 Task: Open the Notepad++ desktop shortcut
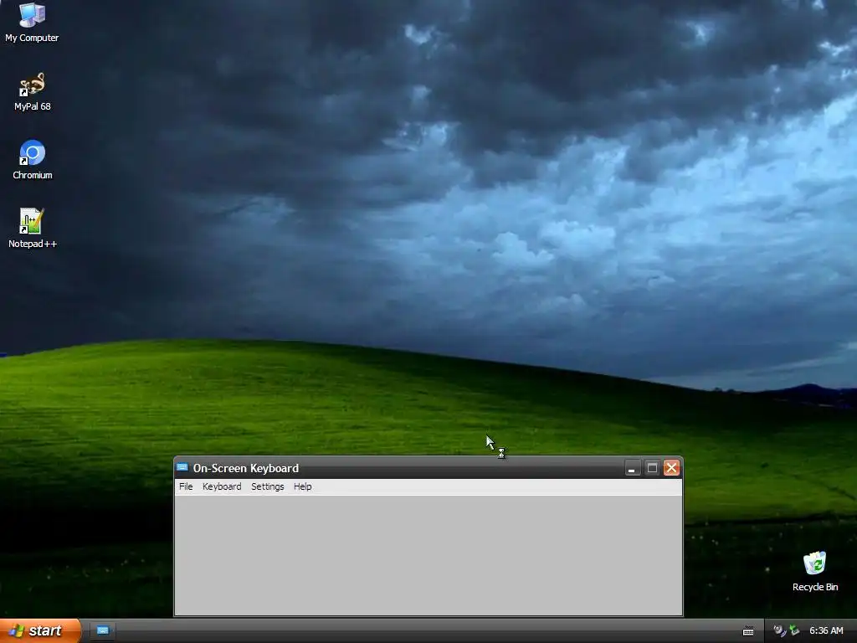(32, 229)
